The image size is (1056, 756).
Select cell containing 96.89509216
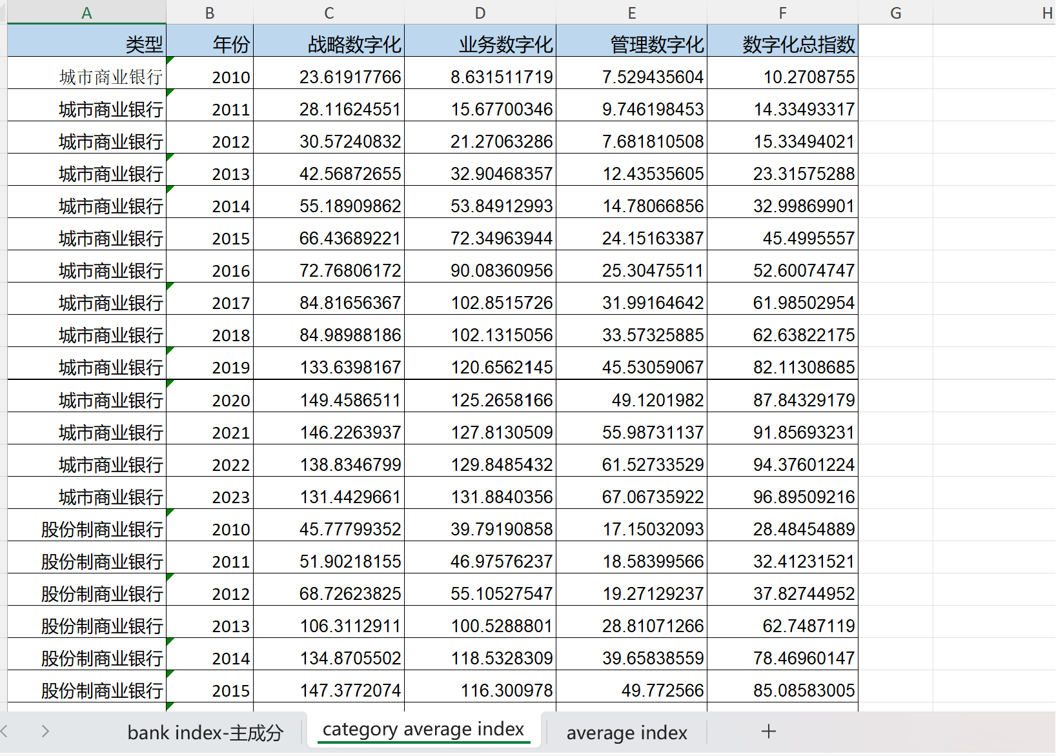coord(782,493)
